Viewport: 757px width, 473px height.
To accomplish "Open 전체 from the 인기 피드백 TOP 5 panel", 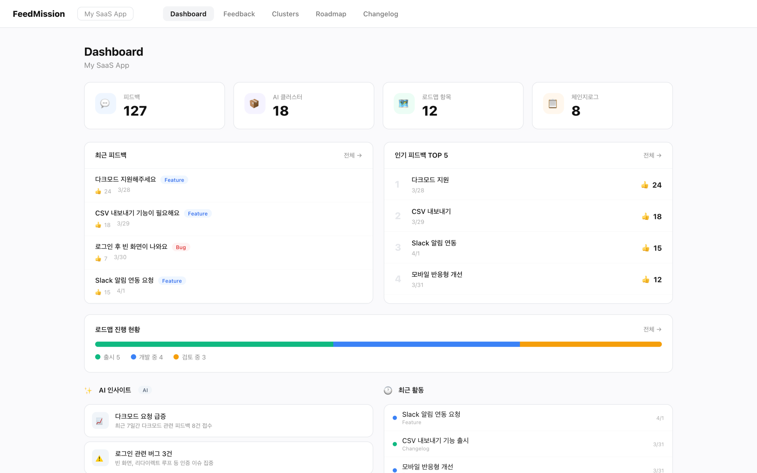I will (x=652, y=155).
